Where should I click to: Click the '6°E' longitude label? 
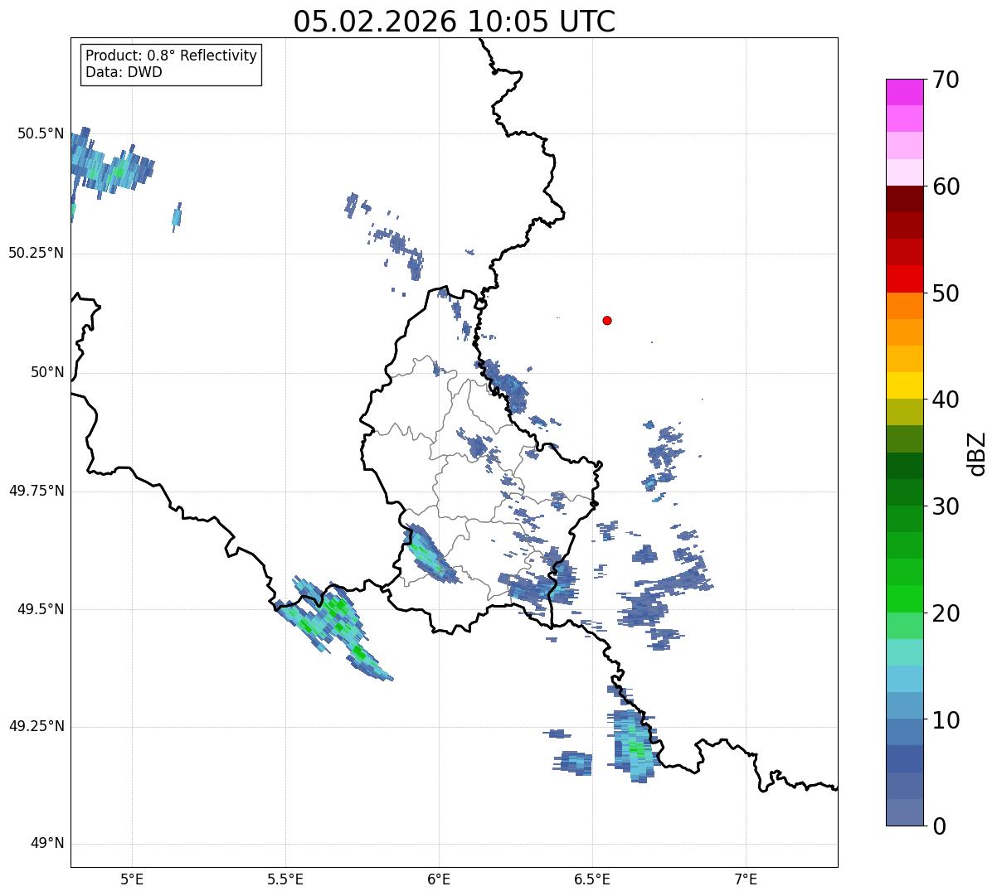click(x=439, y=879)
